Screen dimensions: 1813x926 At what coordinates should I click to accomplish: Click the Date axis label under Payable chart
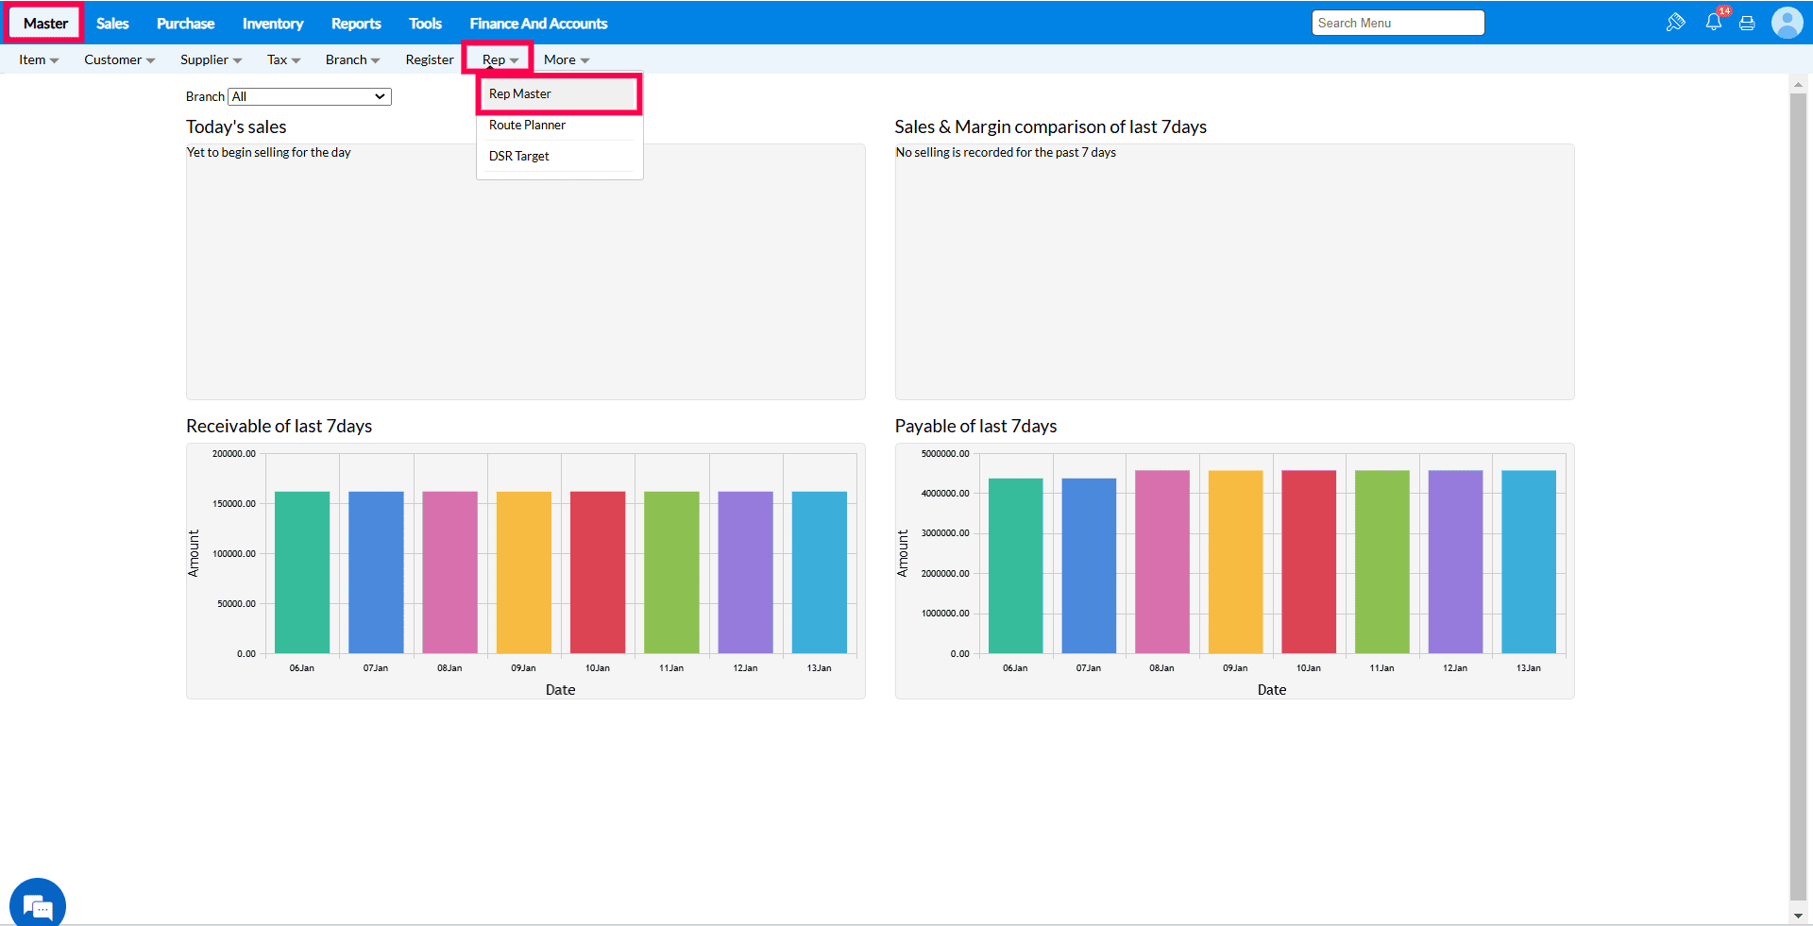1272,690
